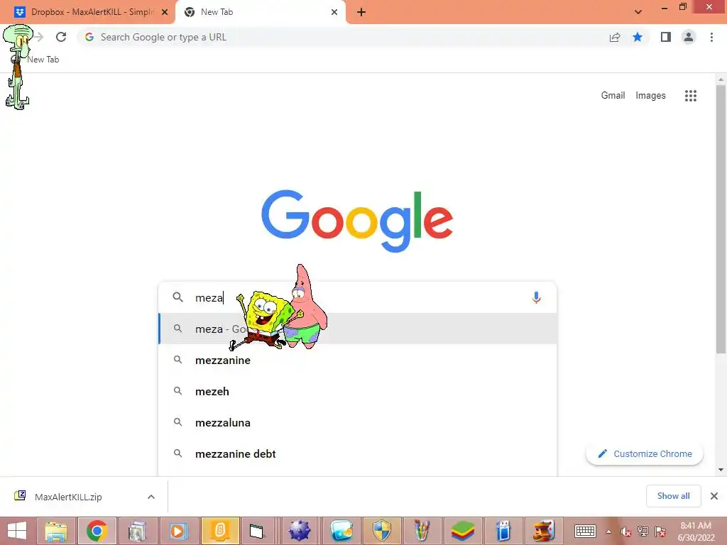727x545 pixels.
Task: Expand MaxAlertKILL.zip download options arrow
Action: point(151,497)
